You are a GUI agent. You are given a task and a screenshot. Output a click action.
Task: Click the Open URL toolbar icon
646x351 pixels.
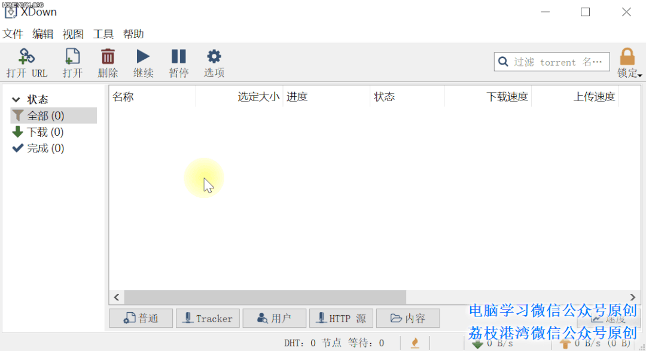point(26,56)
